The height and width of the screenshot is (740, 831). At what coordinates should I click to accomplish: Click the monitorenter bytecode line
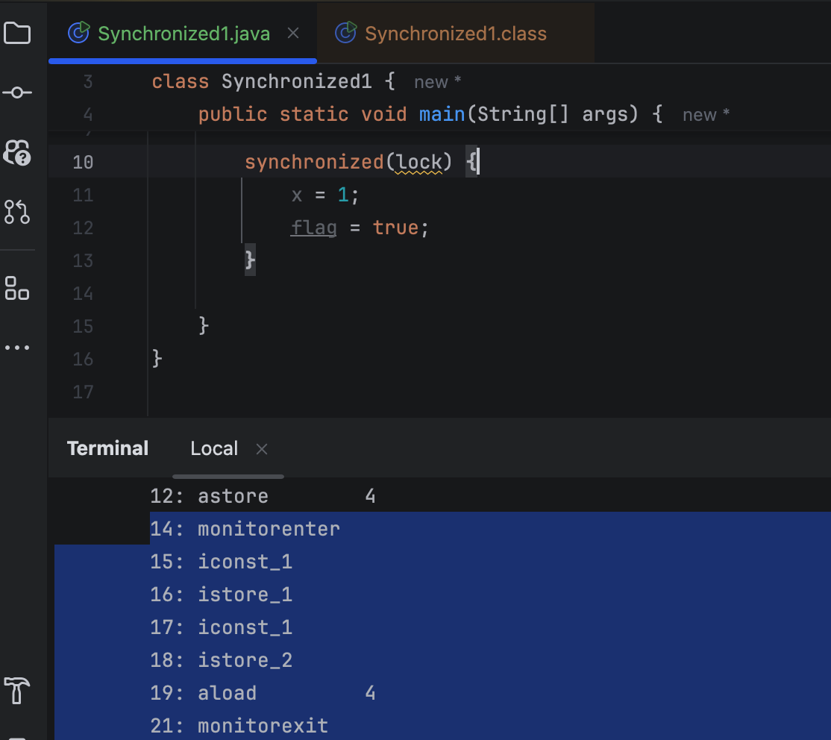(x=269, y=528)
